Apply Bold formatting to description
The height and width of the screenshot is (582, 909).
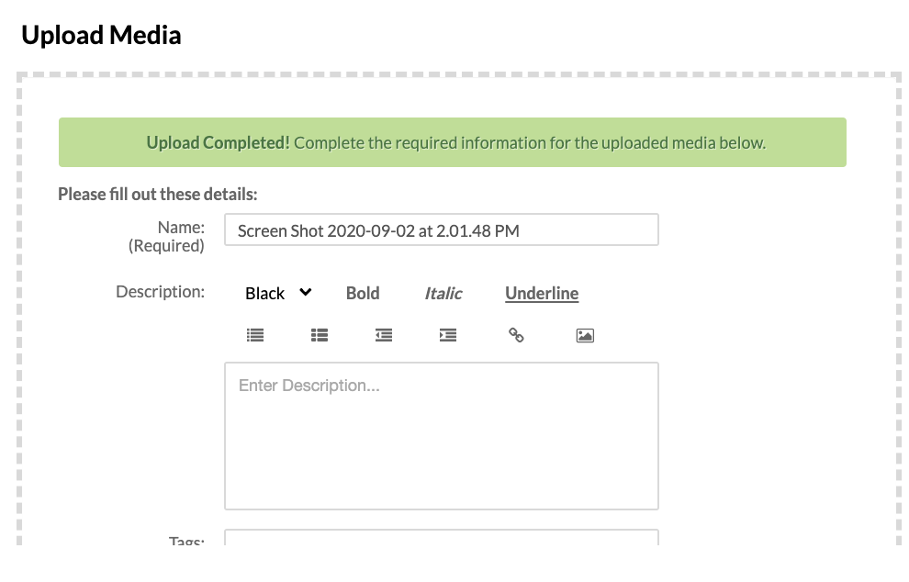tap(363, 294)
